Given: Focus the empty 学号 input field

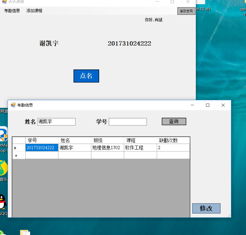Looking at the screenshot, I should coord(128,122).
